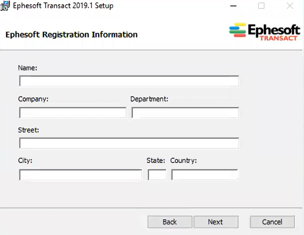Select the Department input field
Viewport: 304px width, 235px height.
coord(185,112)
